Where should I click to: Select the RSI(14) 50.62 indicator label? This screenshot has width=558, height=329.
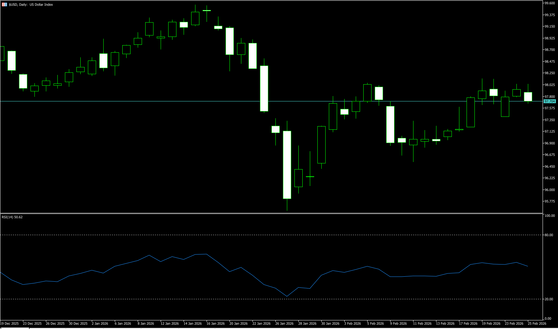(x=12, y=217)
